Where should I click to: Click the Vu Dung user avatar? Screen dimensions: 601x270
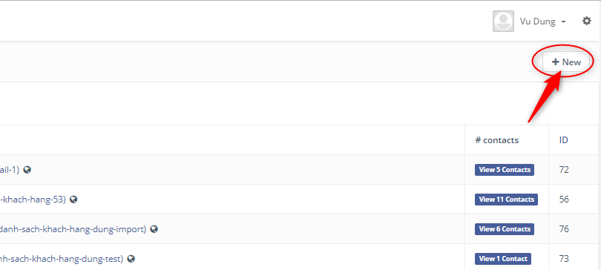pos(503,21)
